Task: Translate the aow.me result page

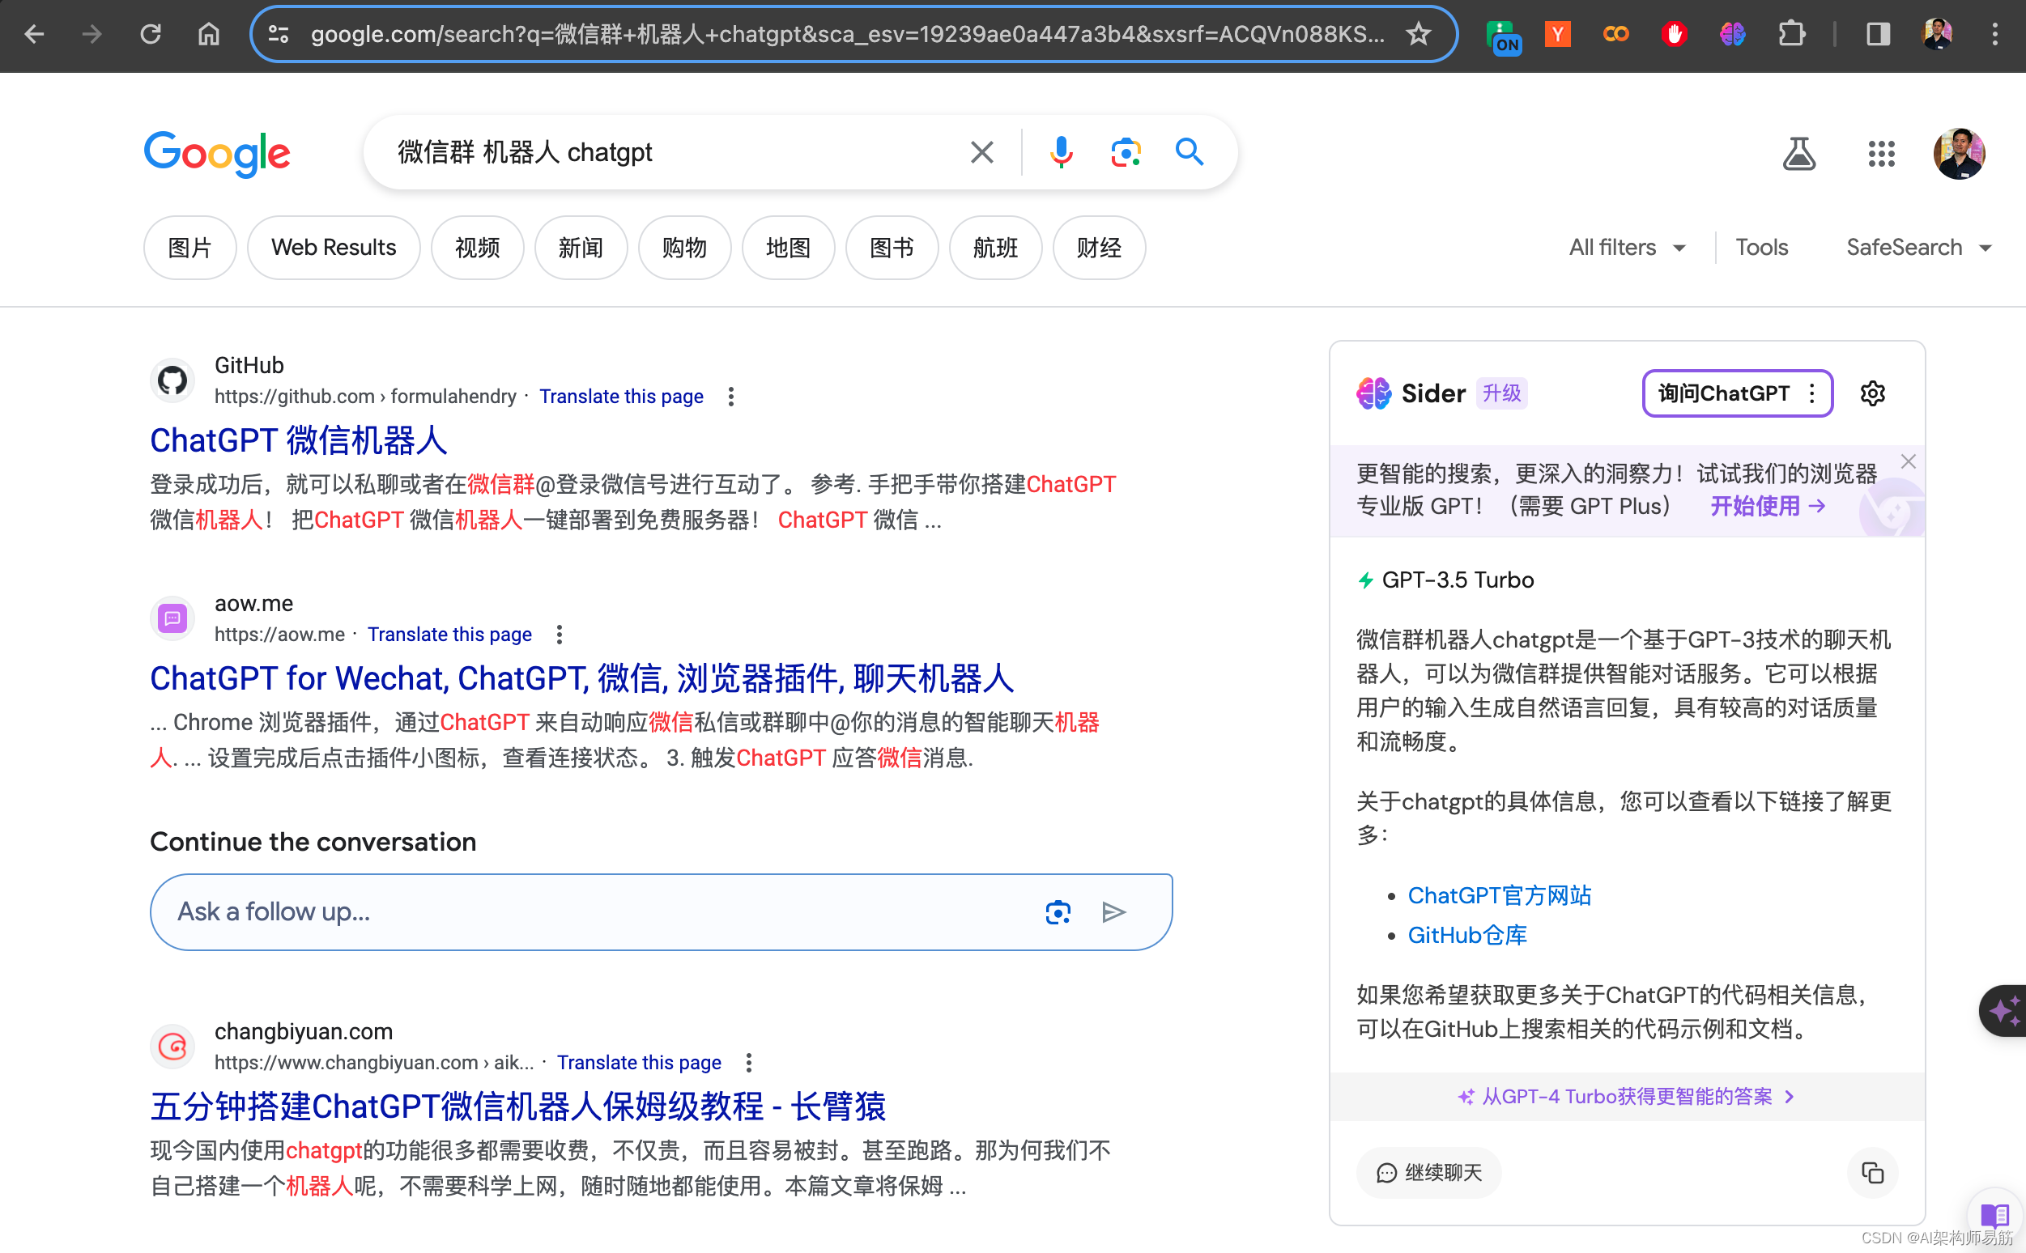Action: tap(449, 635)
